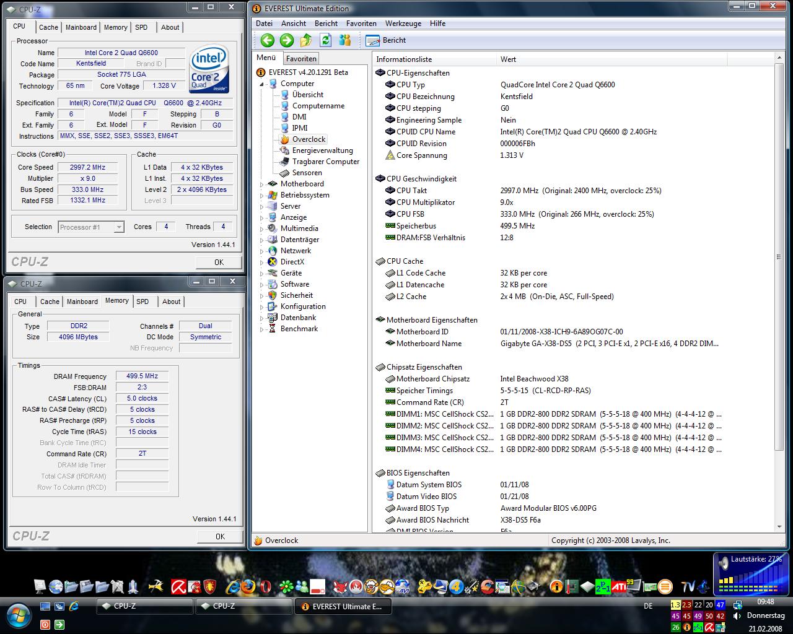Open the Bericht report button
Viewport: 793px width, 634px height.
[386, 40]
